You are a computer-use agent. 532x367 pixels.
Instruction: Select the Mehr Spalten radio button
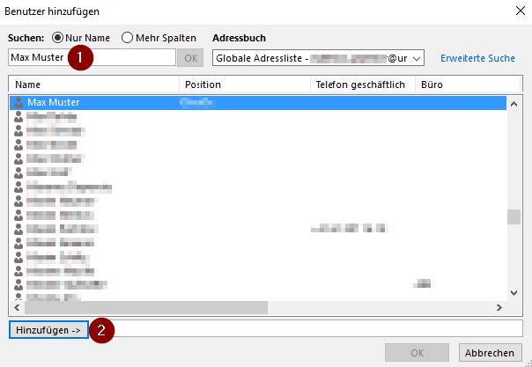(x=127, y=38)
